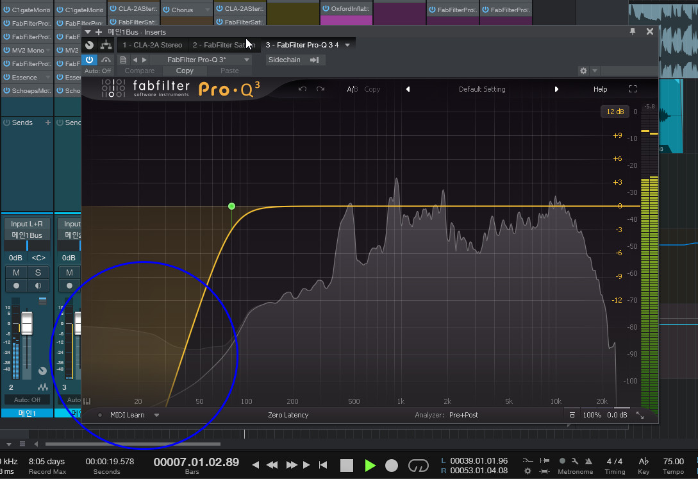Open preset file icon in plugin header

123,60
